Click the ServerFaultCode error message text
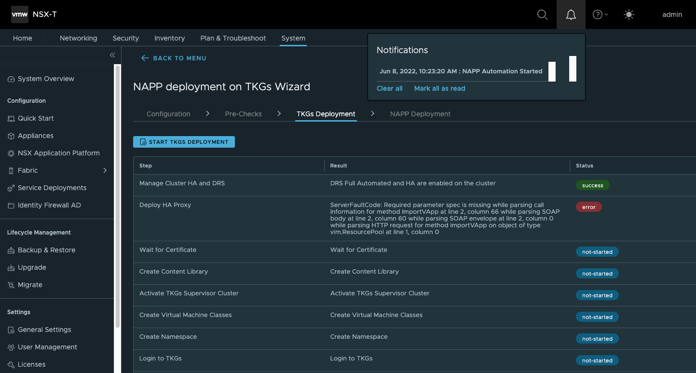 coord(445,219)
